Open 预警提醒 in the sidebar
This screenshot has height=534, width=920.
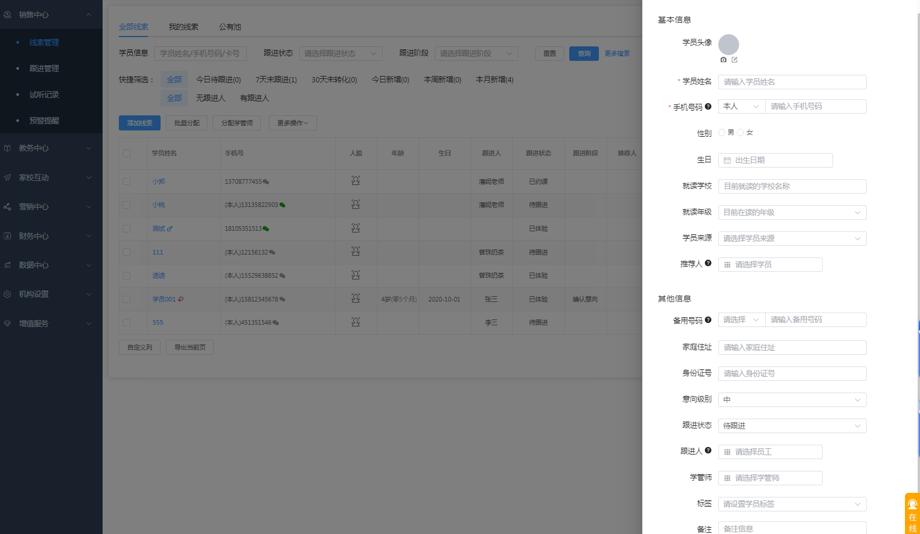(x=44, y=121)
